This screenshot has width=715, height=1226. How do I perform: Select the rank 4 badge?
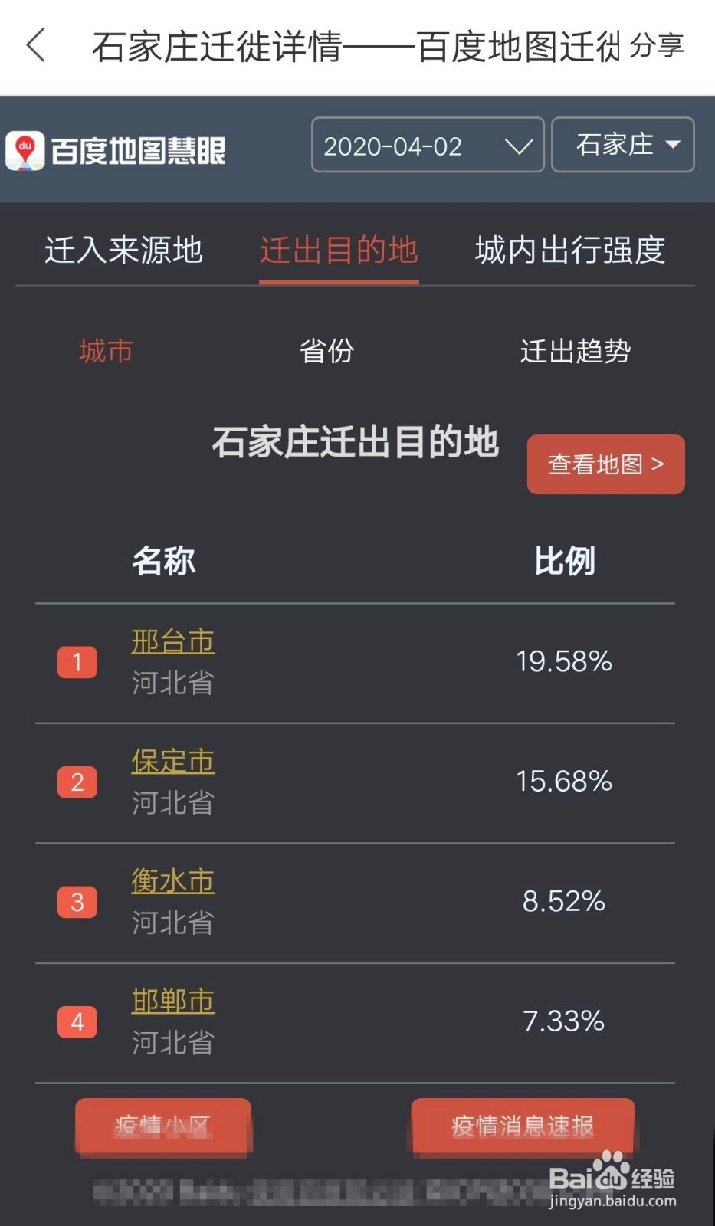click(77, 1022)
